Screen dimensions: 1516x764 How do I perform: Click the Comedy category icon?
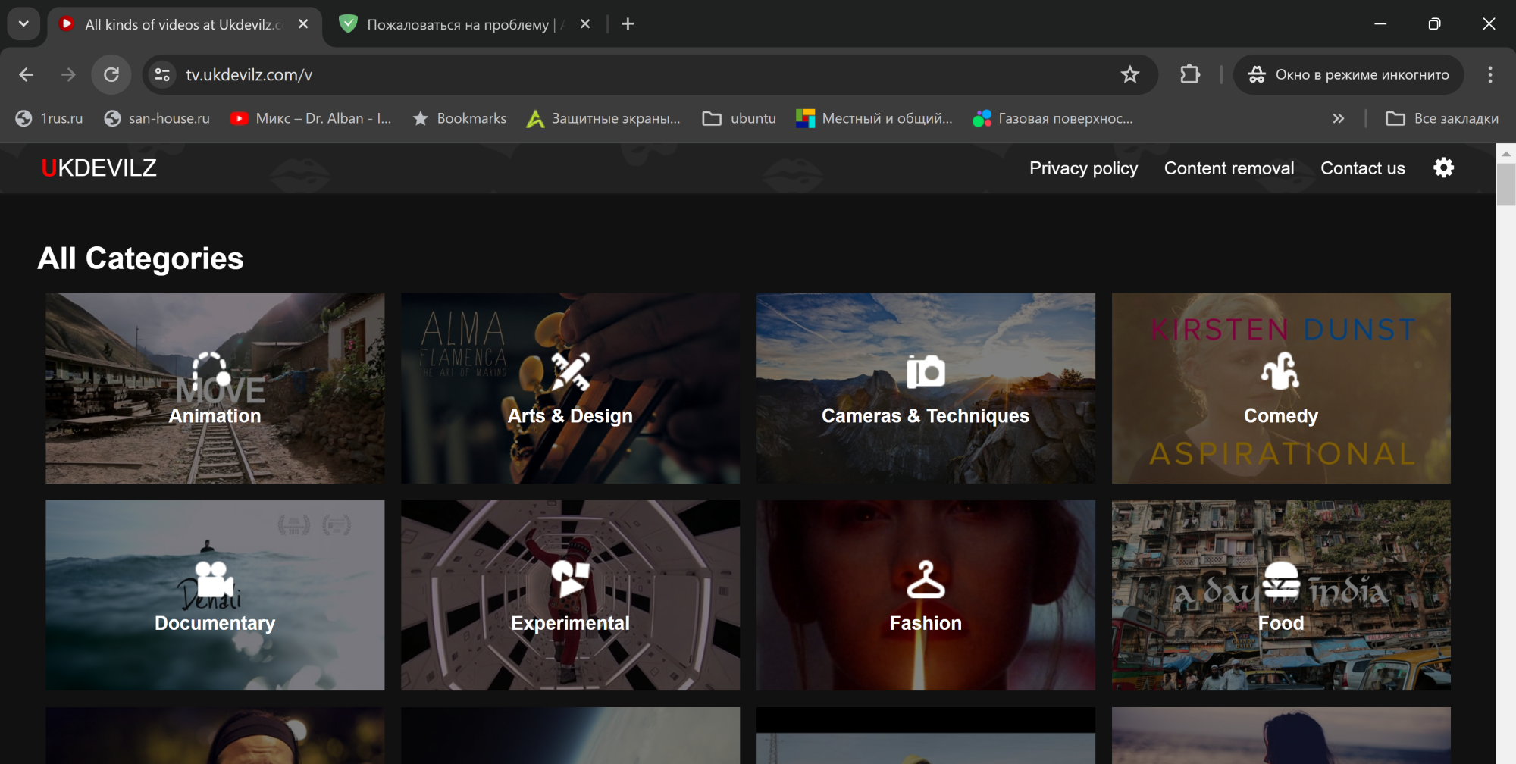[1280, 371]
